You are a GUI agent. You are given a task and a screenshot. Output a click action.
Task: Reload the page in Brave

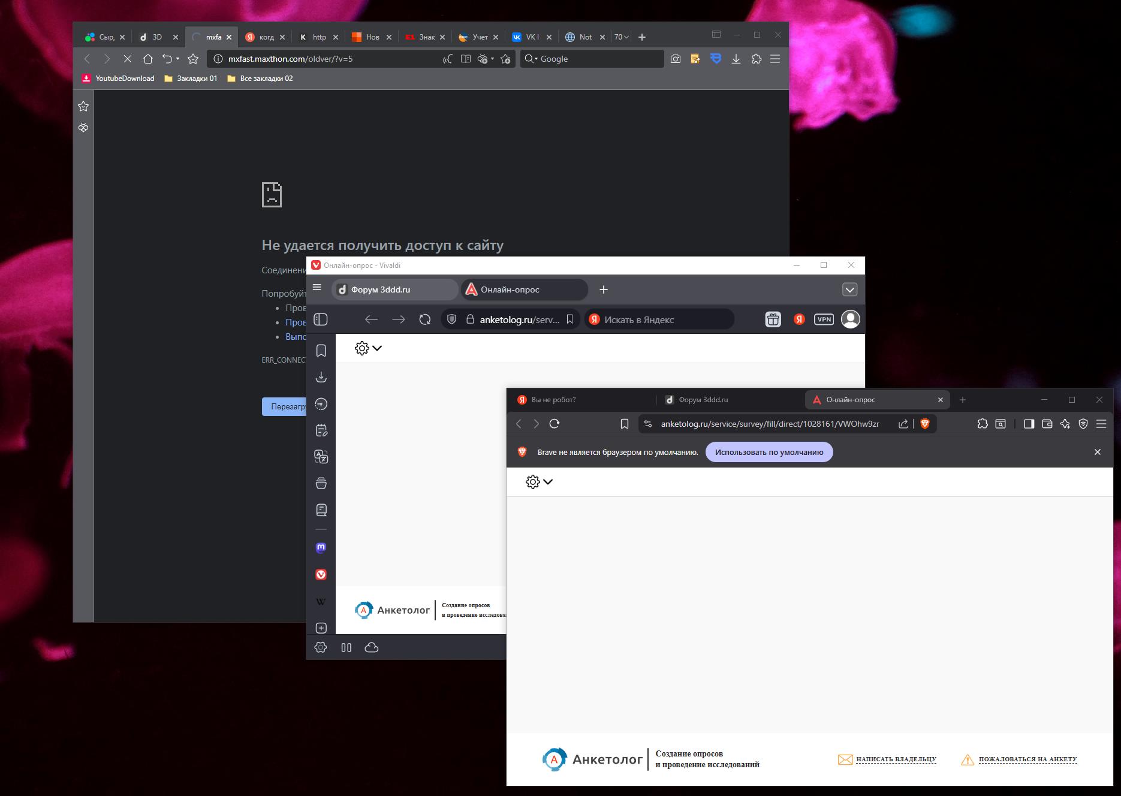click(555, 424)
